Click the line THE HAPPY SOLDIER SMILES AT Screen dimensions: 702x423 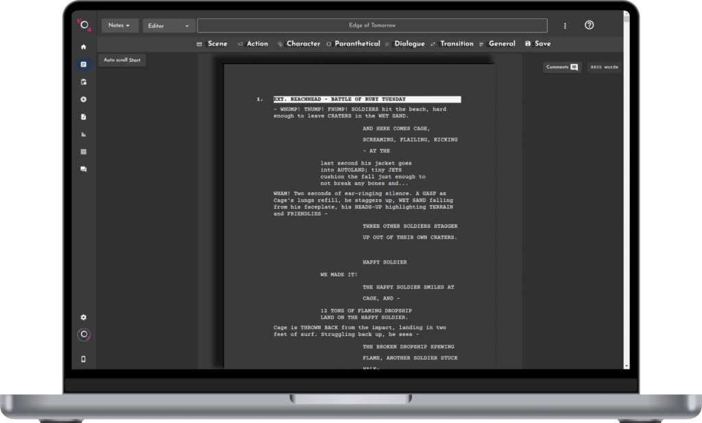(x=409, y=287)
